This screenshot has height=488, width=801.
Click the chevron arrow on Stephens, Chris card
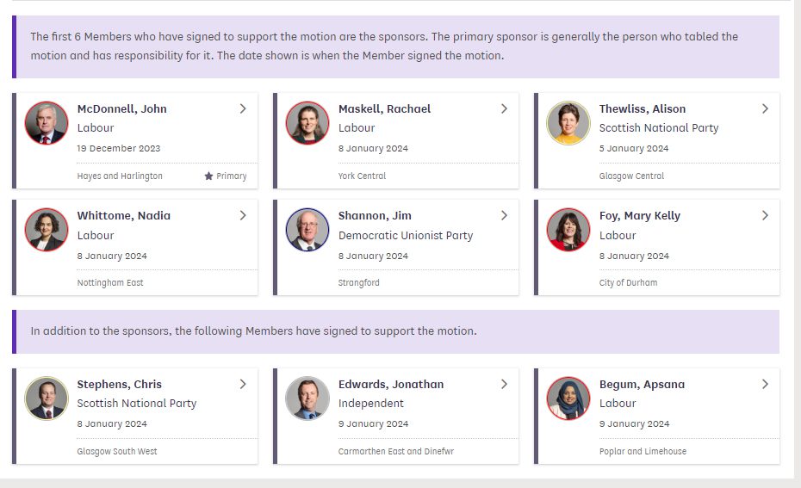click(243, 384)
